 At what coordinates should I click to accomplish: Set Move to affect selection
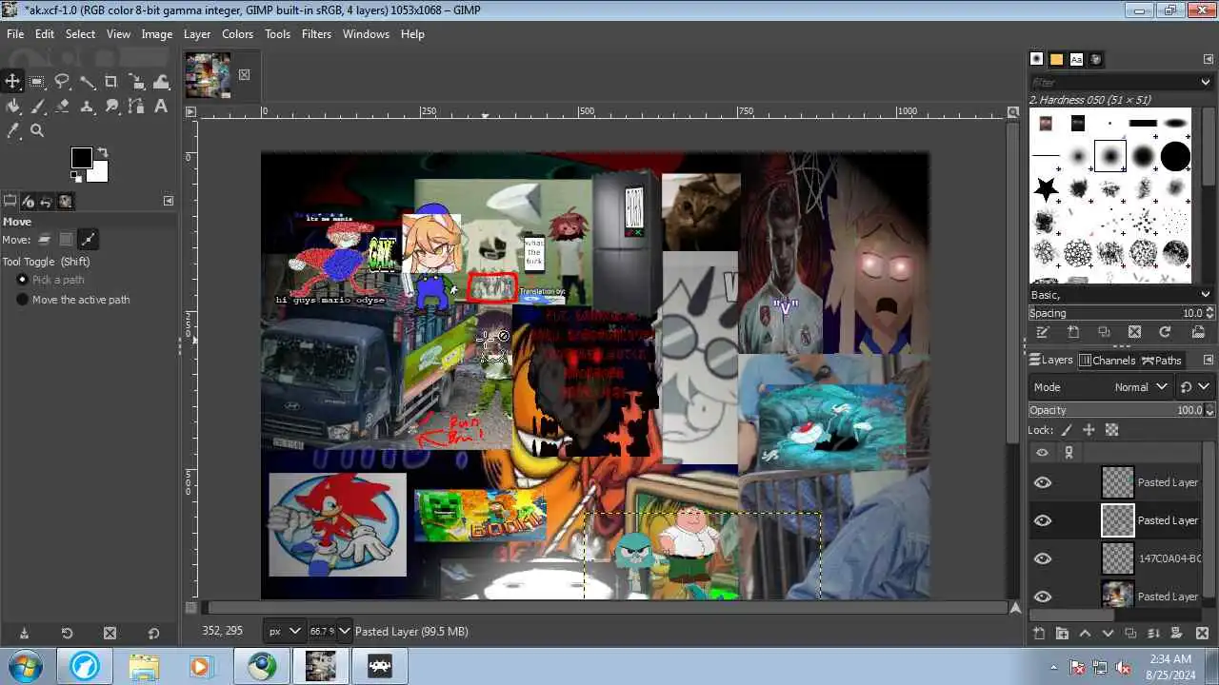pyautogui.click(x=66, y=240)
